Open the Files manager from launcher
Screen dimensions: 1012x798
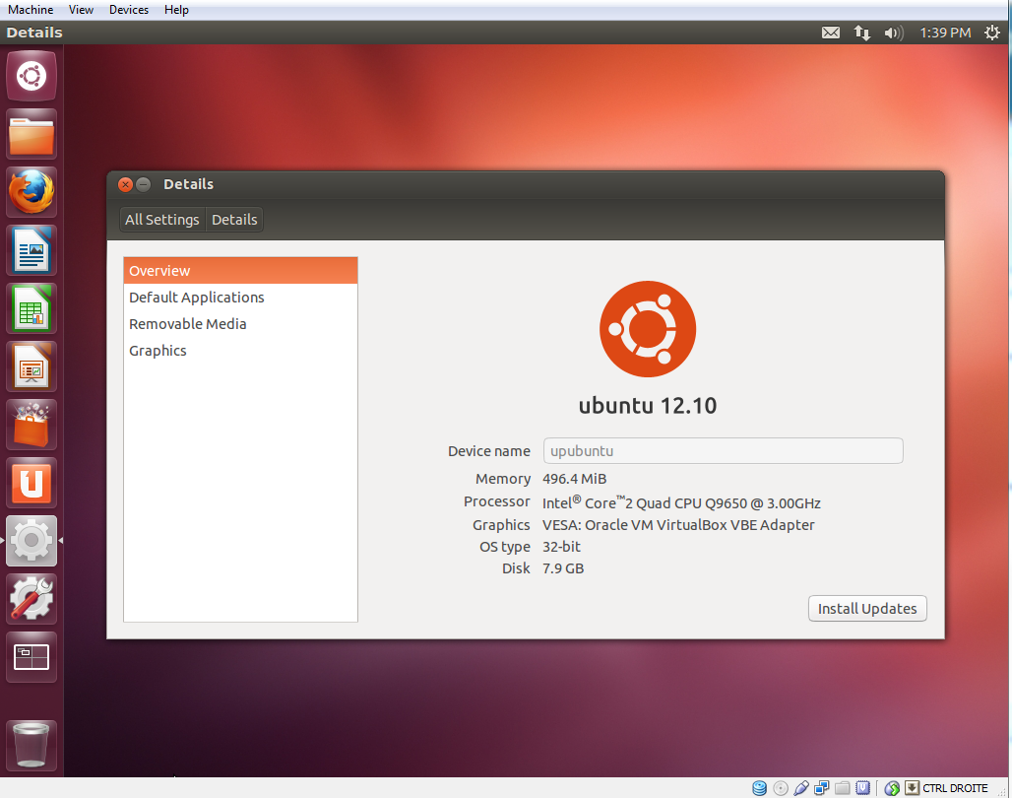(31, 134)
